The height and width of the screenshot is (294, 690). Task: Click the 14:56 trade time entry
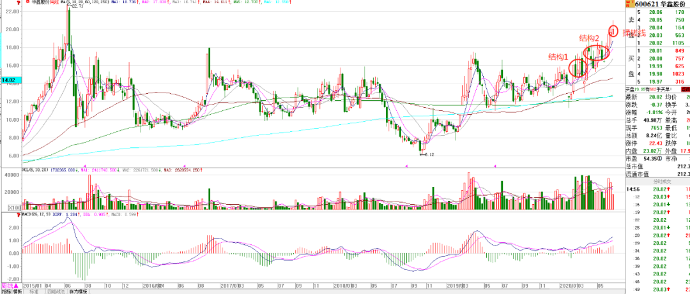[632, 189]
